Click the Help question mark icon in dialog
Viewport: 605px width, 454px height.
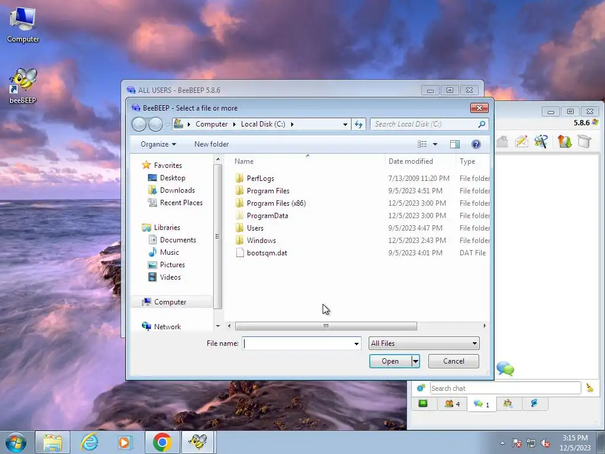click(476, 144)
